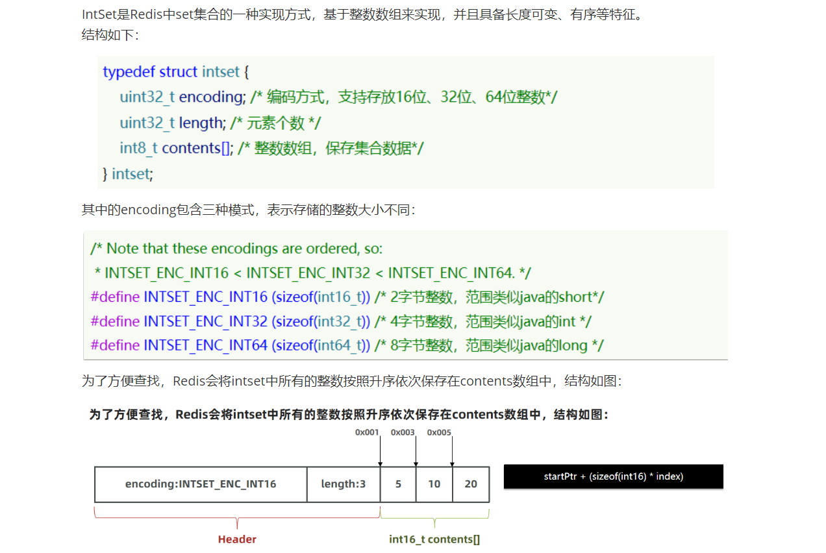Select the '#define INTSET_ENC_INT64' line
826x553 pixels.
[x=347, y=345]
